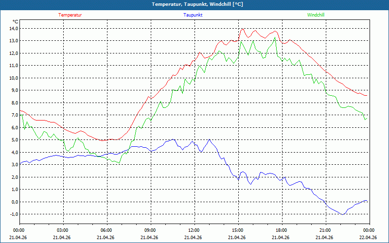Click the '21.04.26' date under 03:00
389x243 pixels.
pos(62,238)
